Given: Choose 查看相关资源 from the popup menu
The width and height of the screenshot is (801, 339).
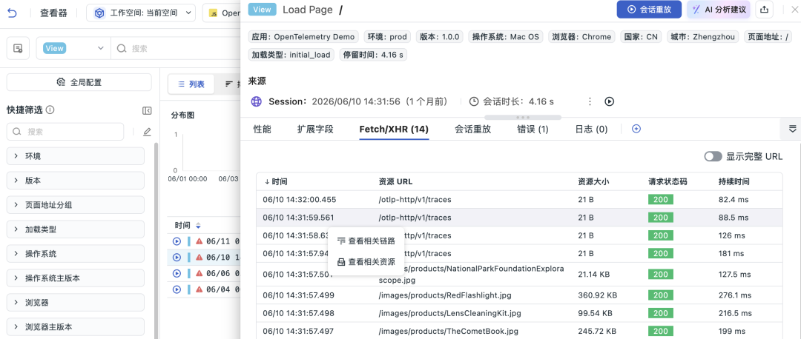Looking at the screenshot, I should pyautogui.click(x=366, y=262).
